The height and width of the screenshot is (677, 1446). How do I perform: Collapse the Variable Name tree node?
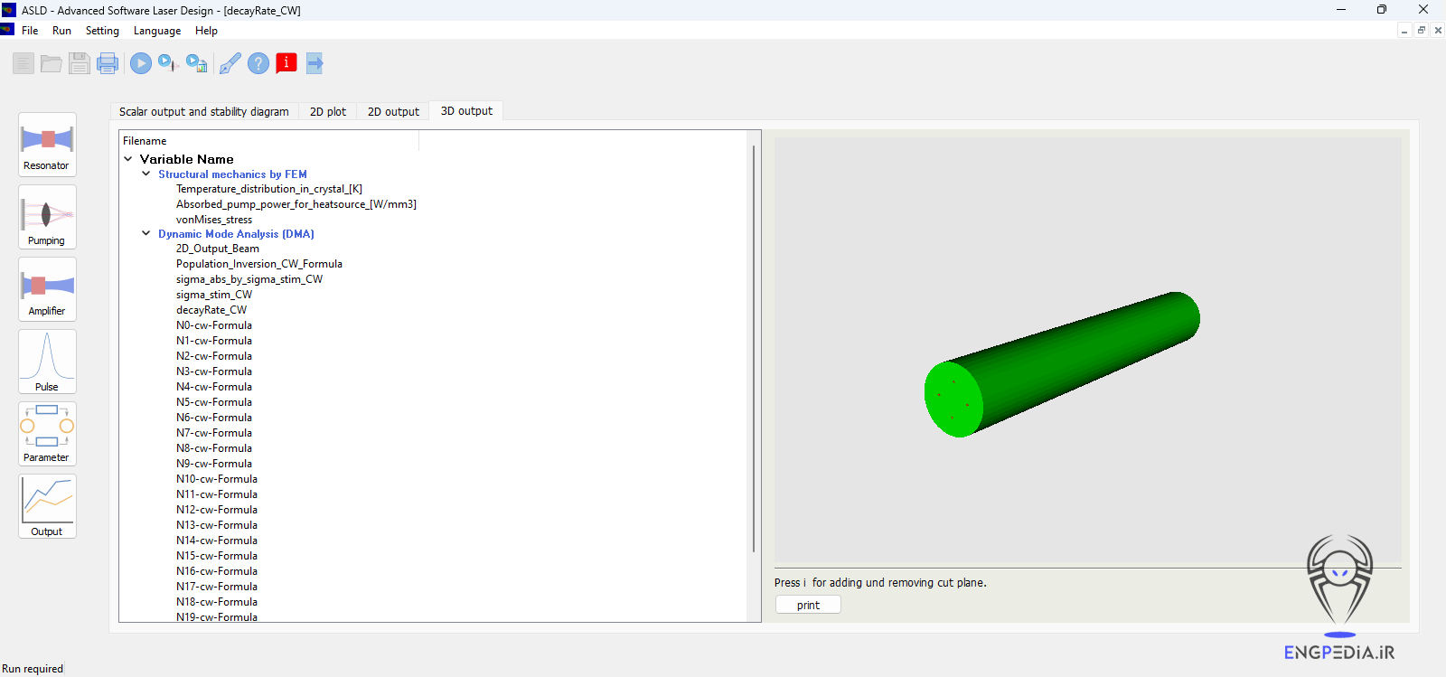(x=128, y=159)
